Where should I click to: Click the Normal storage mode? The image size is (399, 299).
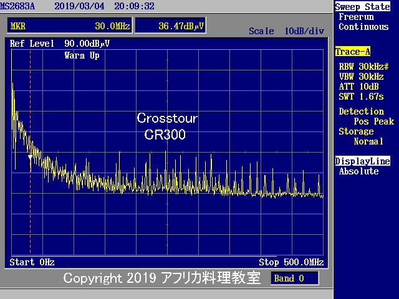point(368,141)
